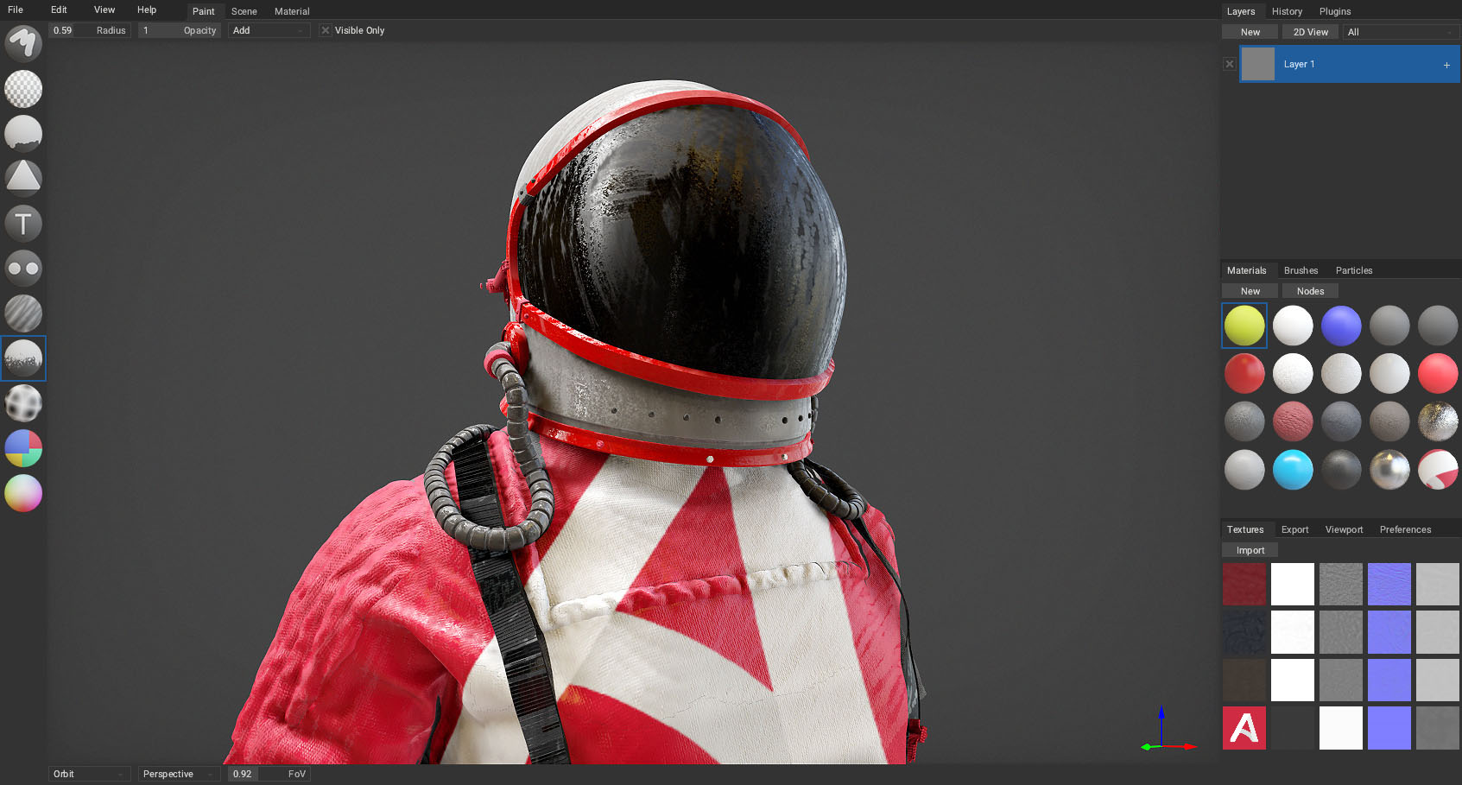Select the Fill tool
This screenshot has height=785, width=1462.
[23, 133]
